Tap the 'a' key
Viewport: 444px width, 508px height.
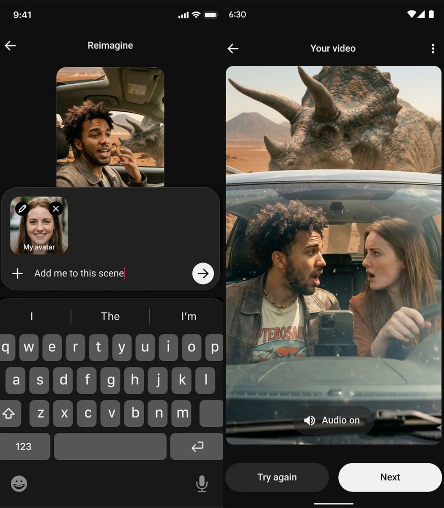coord(16,380)
